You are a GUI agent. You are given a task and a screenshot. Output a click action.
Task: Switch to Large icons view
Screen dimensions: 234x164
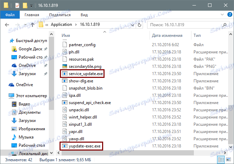pyautogui.click(x=228, y=160)
